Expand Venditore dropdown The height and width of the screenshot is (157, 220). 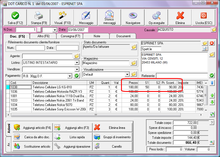pos(77,69)
